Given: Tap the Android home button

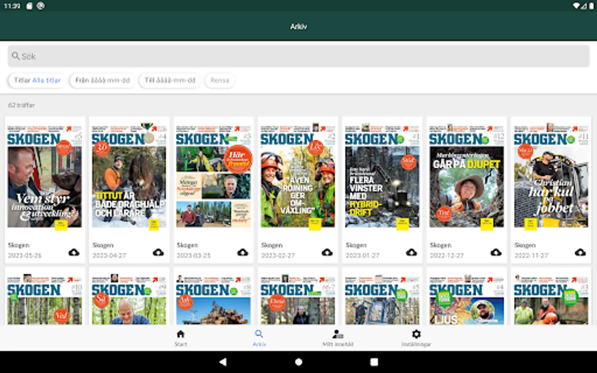Looking at the screenshot, I should (x=298, y=362).
